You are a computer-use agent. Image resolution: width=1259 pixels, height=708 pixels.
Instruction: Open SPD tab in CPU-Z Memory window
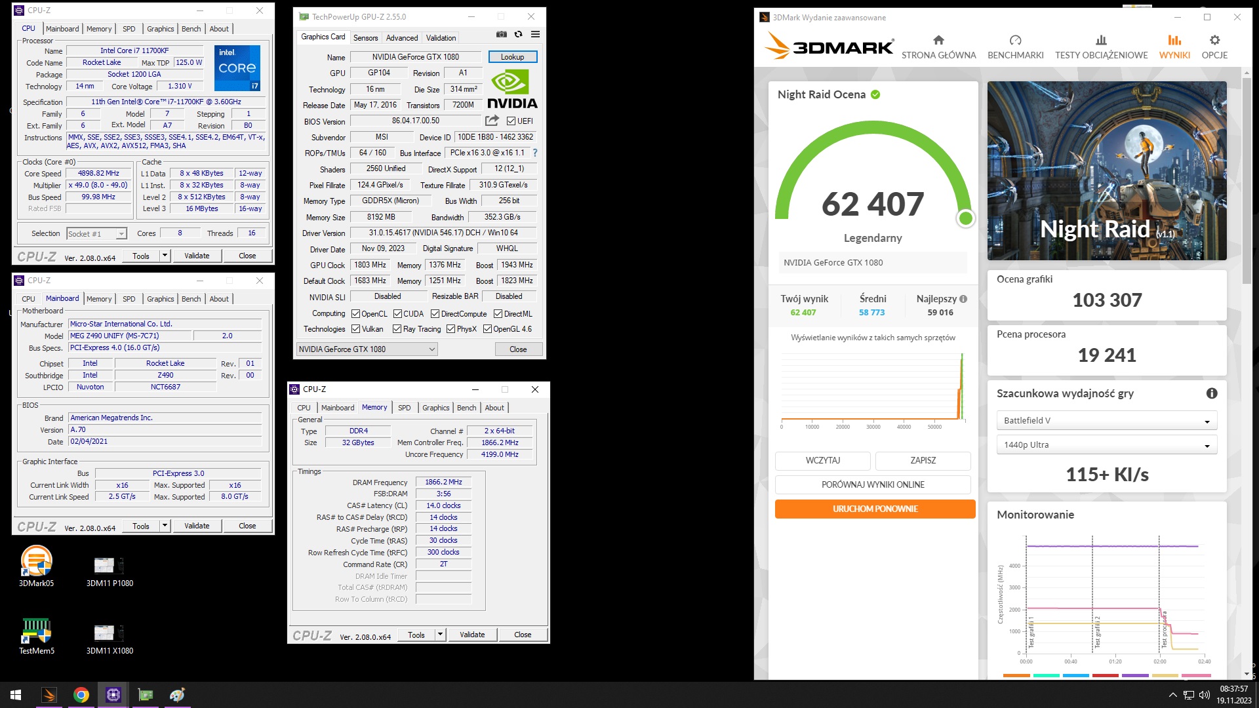click(x=405, y=408)
